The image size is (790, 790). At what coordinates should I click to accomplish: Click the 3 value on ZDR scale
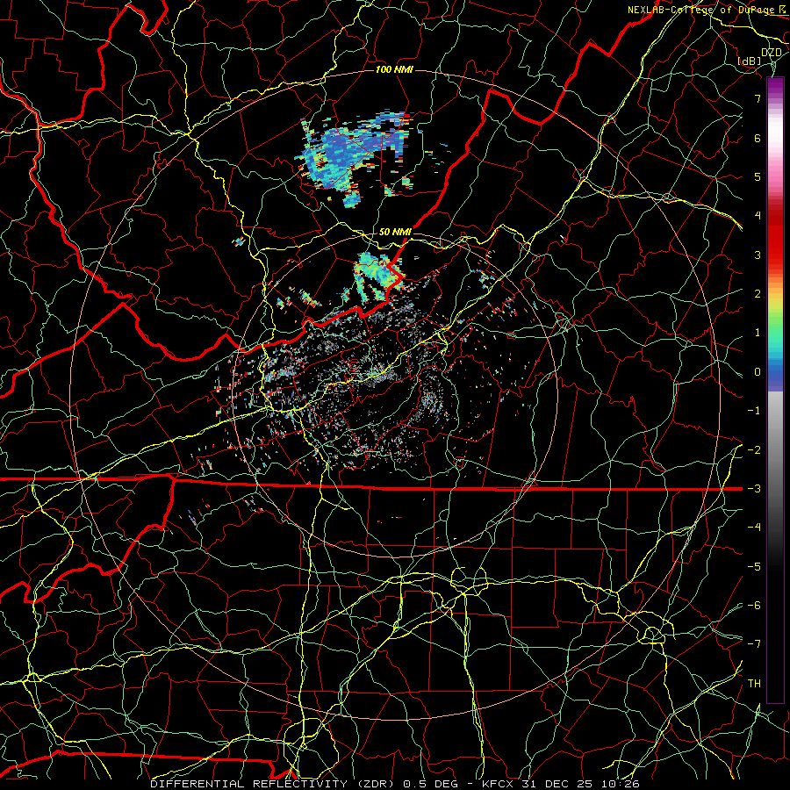(x=758, y=255)
